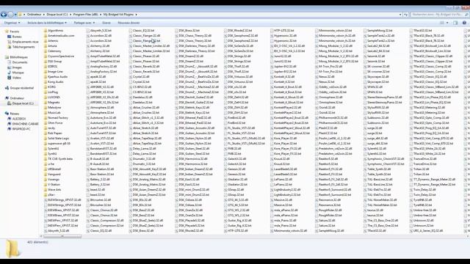Go back with the Back arrow button
The image size is (470, 264).
click(4, 15)
